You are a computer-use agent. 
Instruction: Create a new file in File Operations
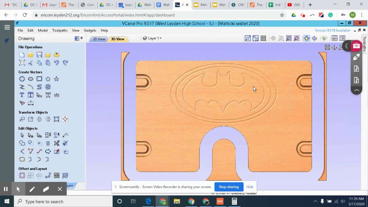(22, 55)
